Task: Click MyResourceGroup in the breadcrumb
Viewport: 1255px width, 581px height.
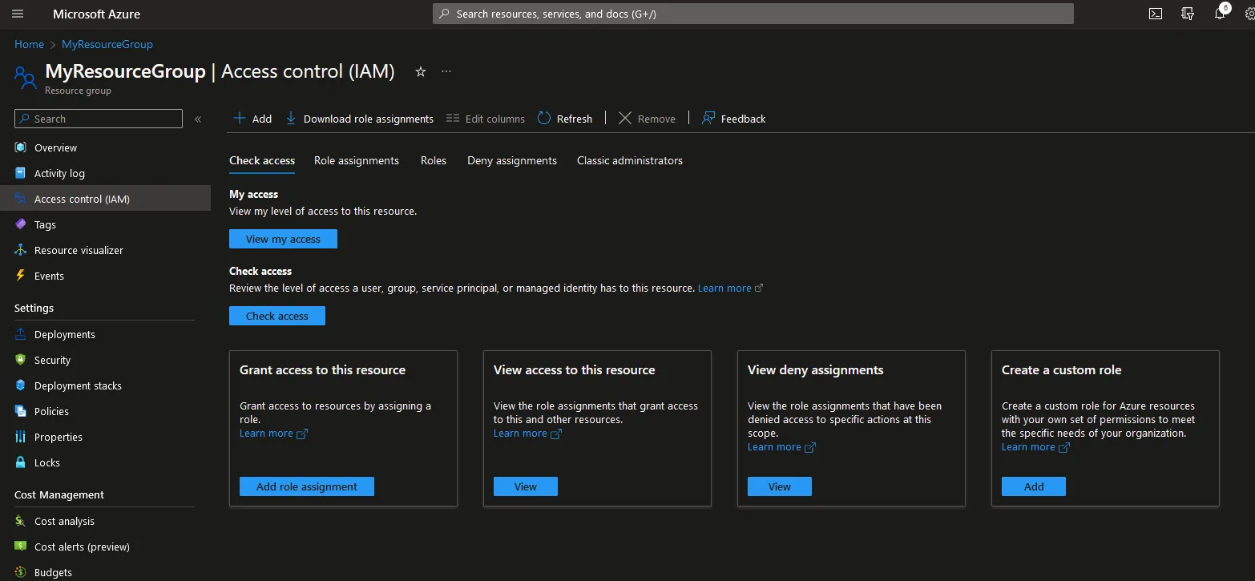Action: (107, 44)
